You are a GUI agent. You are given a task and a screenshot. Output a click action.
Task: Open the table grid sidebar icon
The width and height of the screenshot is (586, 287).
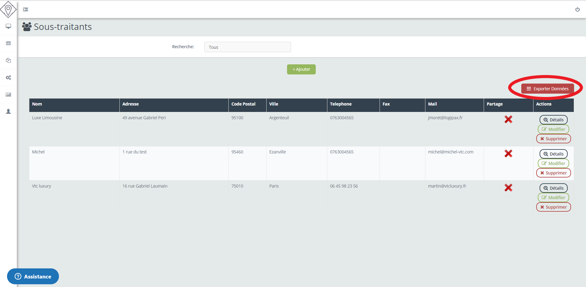coord(8,43)
